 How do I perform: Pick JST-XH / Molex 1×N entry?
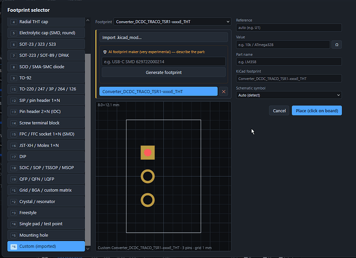(x=46, y=145)
